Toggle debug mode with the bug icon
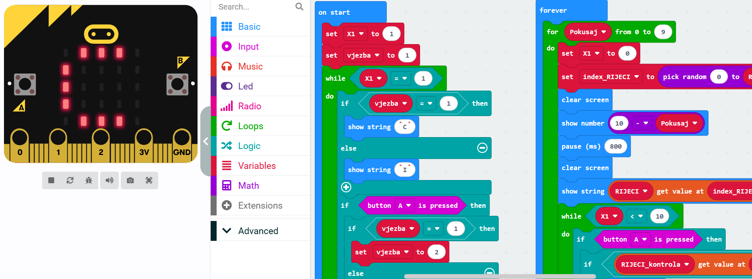Screen dimensions: 752x279 coord(89,180)
